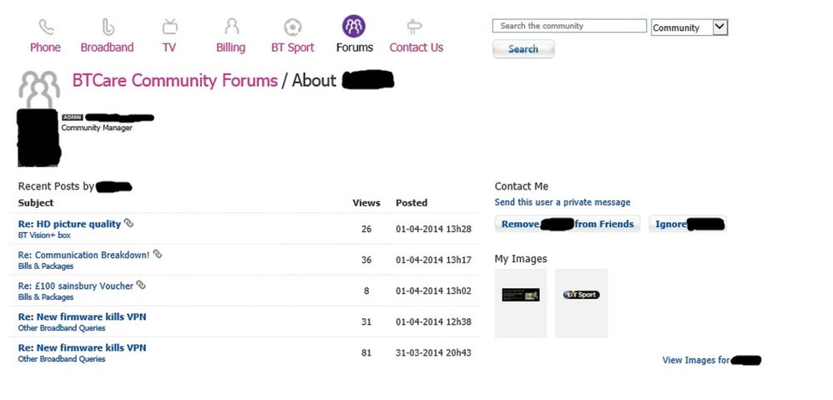The image size is (833, 400).
Task: Open the BTCare Community Forums link
Action: click(x=174, y=81)
